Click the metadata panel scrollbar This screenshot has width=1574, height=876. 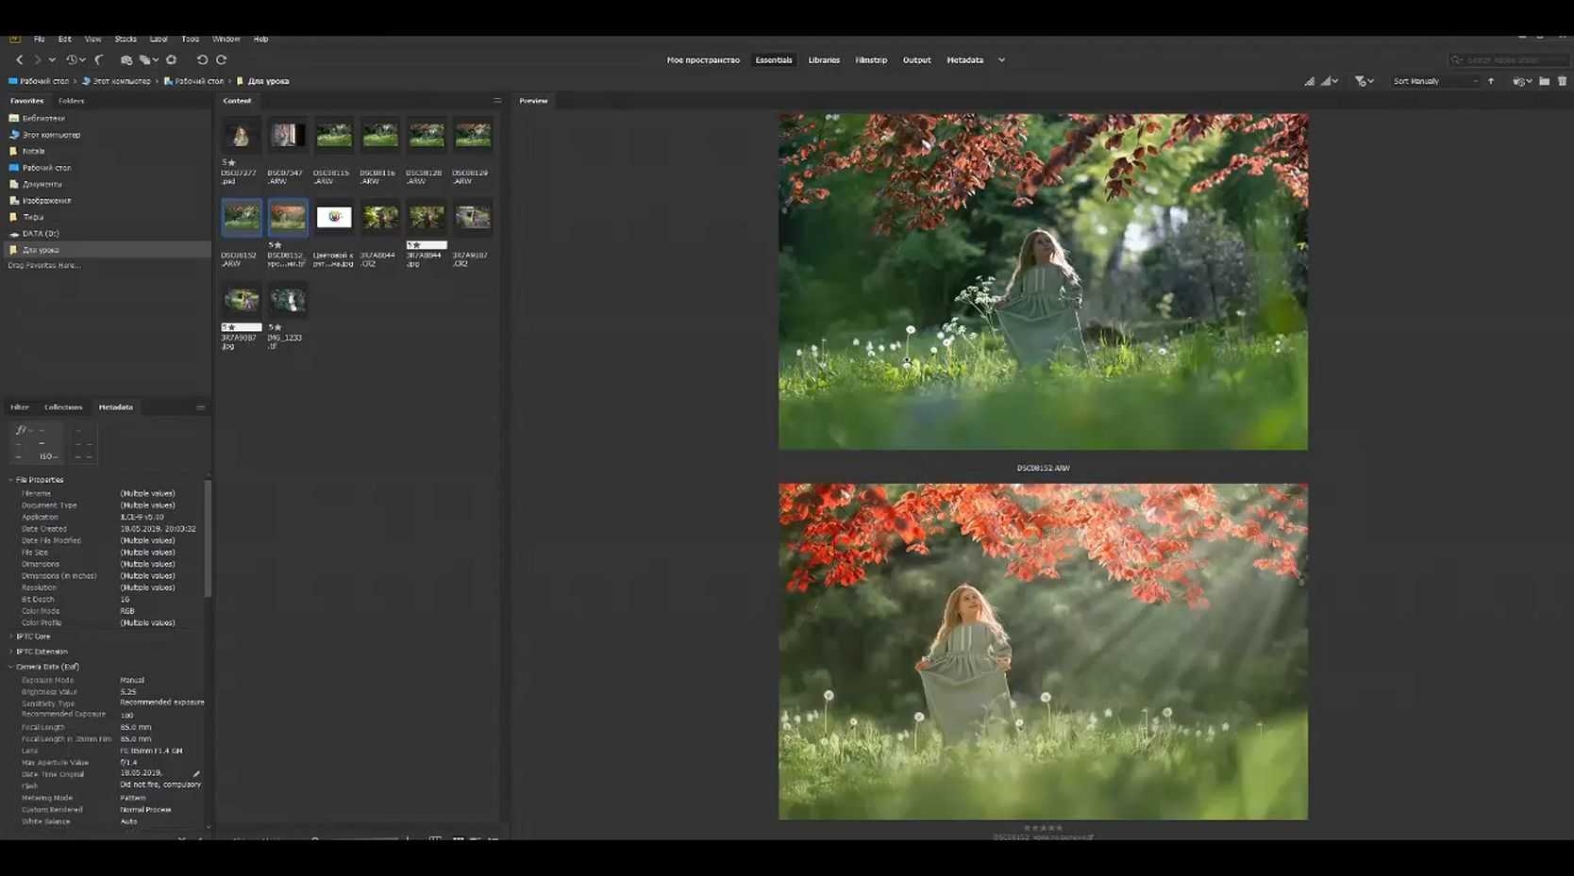[208, 538]
